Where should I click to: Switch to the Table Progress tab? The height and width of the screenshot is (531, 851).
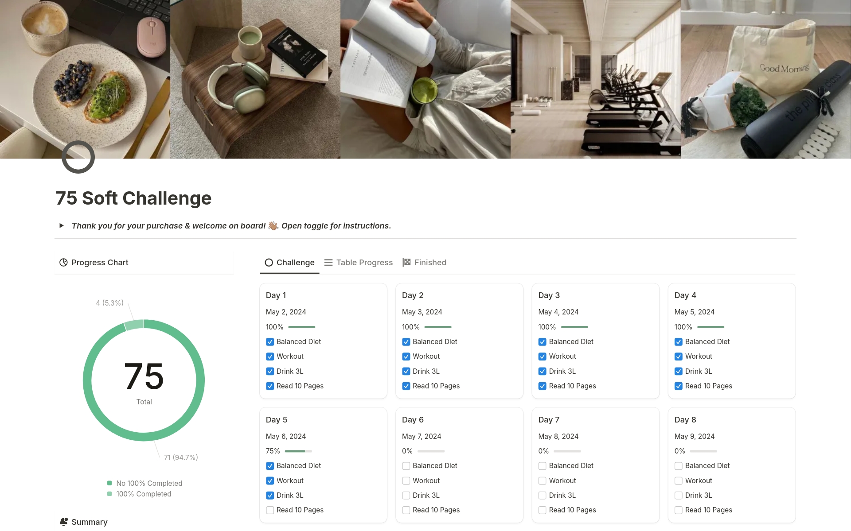coord(364,262)
